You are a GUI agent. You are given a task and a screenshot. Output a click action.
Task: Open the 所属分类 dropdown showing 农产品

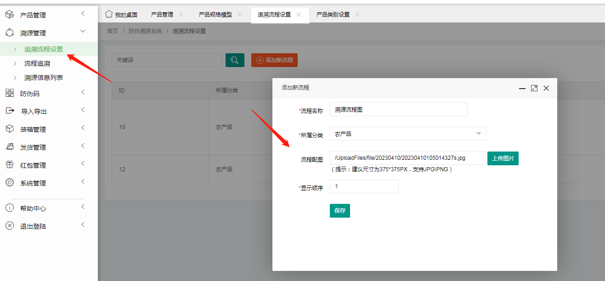pos(407,134)
